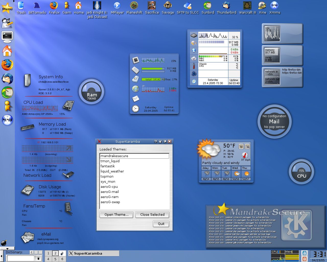Switch to virtual desktop 6

tap(62, 259)
